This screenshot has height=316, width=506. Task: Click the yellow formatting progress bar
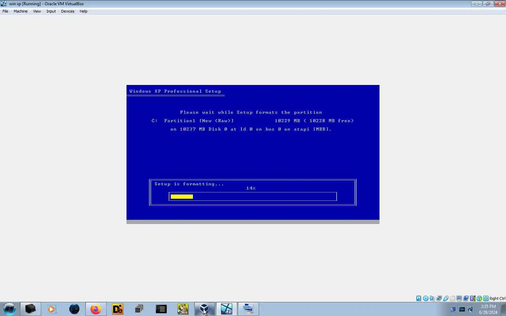182,197
